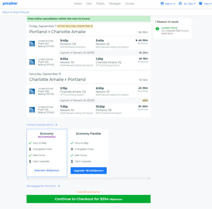
Task: Click 'Saturday, September 15' date text
Action: click(45, 74)
